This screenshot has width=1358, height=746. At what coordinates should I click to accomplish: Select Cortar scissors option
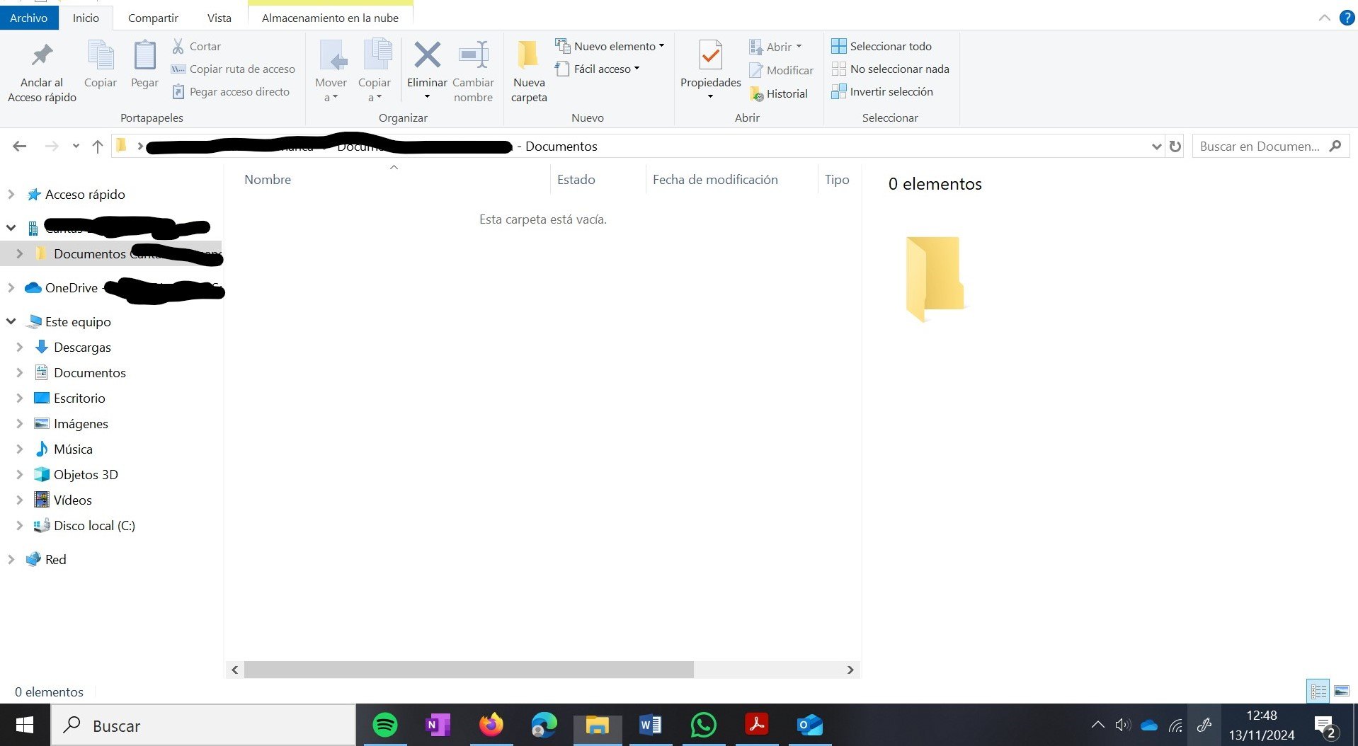pos(197,46)
